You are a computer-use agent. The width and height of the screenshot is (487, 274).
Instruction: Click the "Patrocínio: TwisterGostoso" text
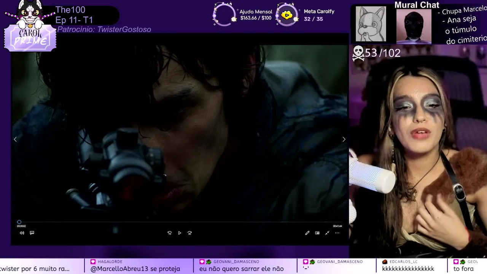(x=104, y=29)
